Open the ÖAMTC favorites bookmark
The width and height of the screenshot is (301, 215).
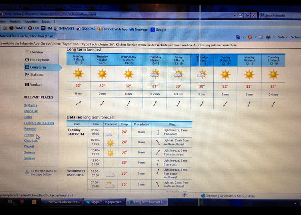pos(18,28)
